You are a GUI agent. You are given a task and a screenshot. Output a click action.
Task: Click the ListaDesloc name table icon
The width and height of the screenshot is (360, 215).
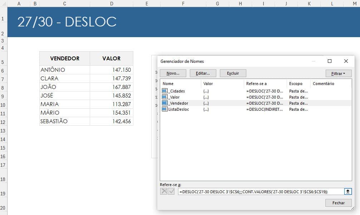(164, 109)
